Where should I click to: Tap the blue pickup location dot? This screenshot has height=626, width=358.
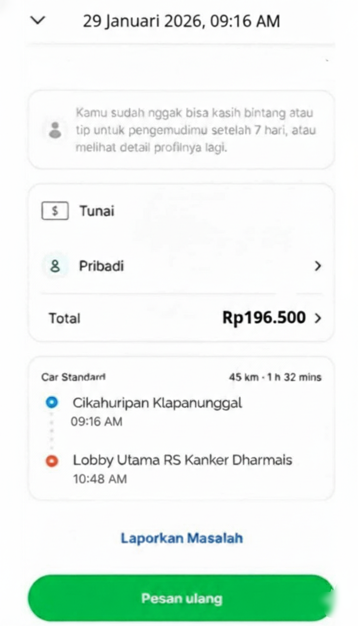52,402
